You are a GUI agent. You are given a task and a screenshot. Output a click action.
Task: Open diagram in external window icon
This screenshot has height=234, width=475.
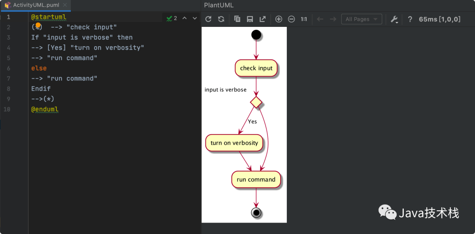click(x=262, y=19)
